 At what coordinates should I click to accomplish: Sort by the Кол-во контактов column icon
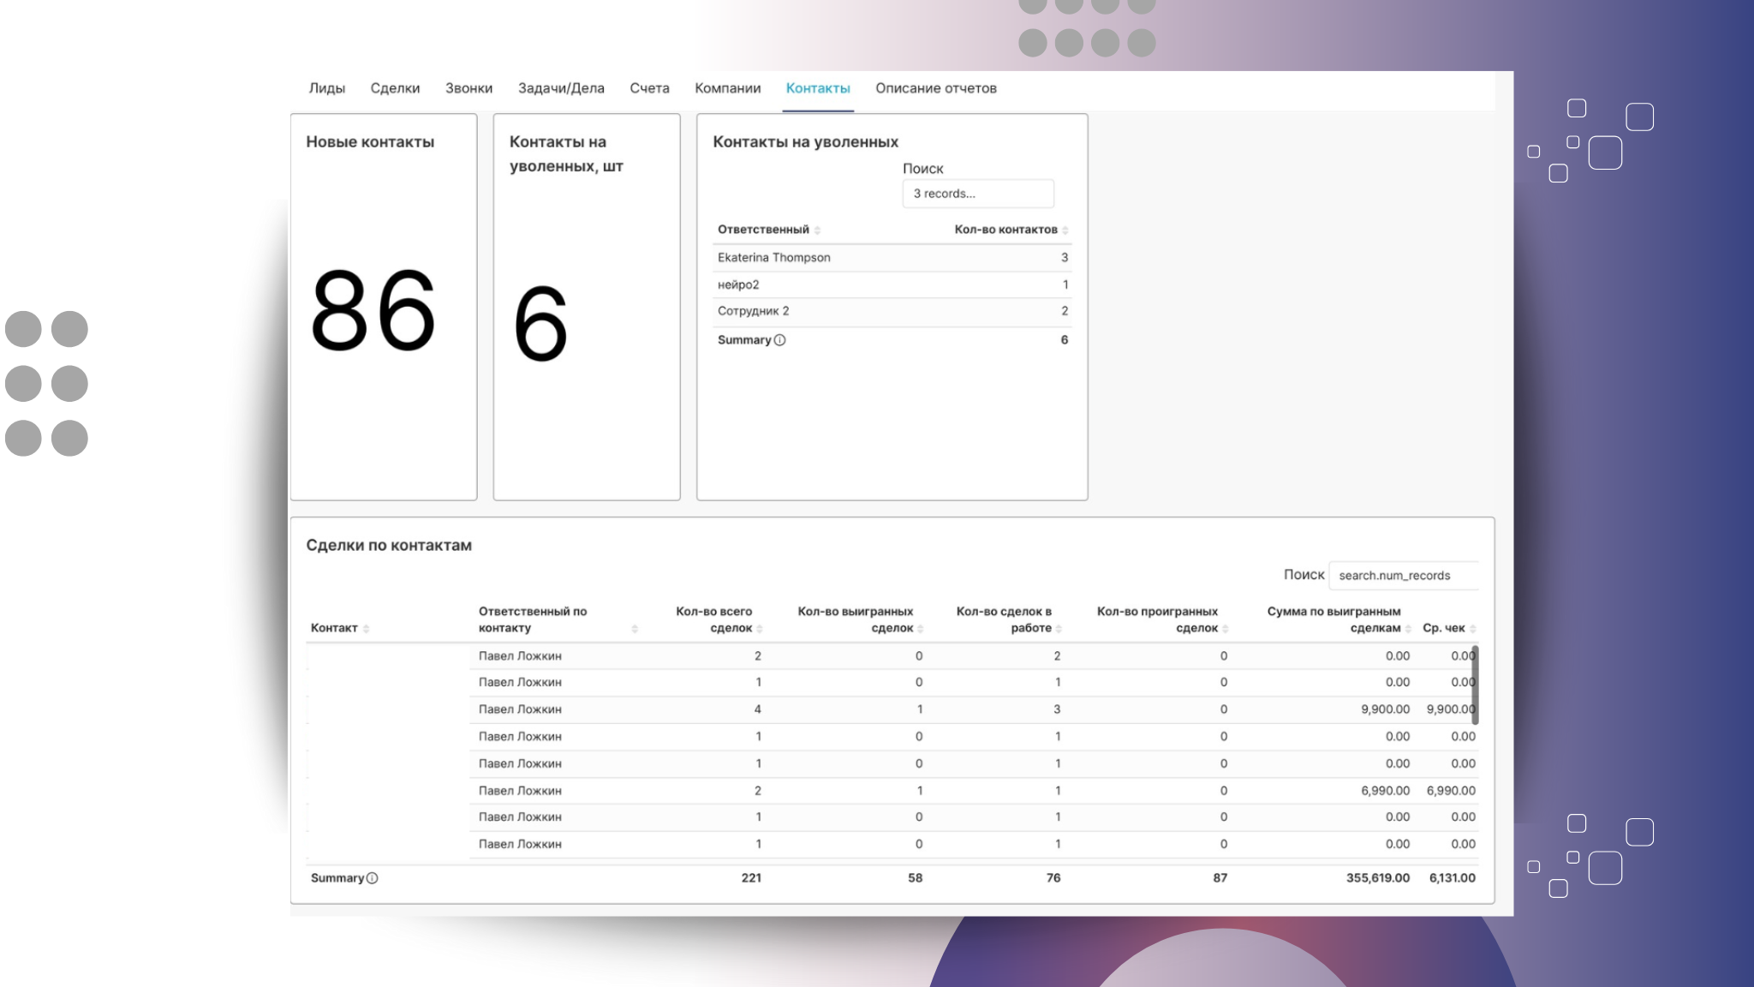coord(1065,230)
